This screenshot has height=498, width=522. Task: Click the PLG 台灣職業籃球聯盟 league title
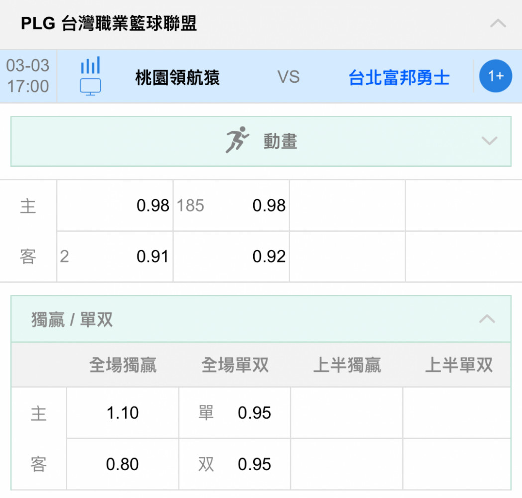click(109, 23)
